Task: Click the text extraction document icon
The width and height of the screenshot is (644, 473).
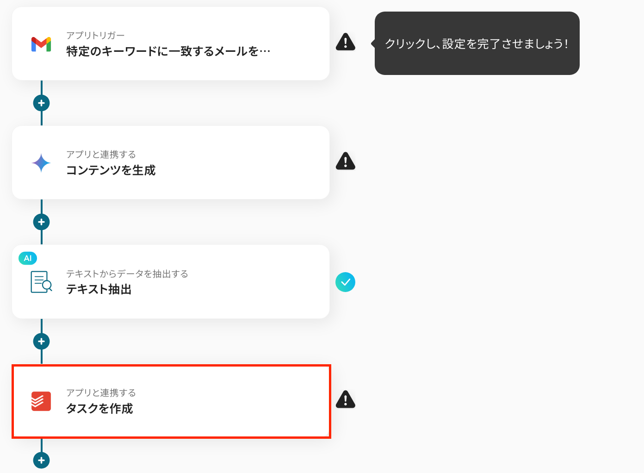Action: click(x=41, y=282)
